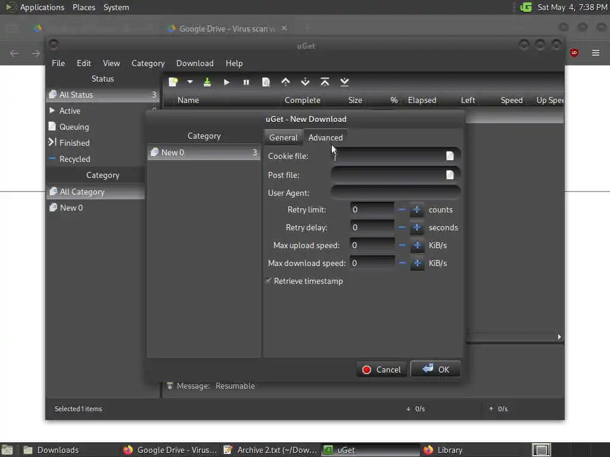
Task: Select Active status filter
Action: (102, 111)
